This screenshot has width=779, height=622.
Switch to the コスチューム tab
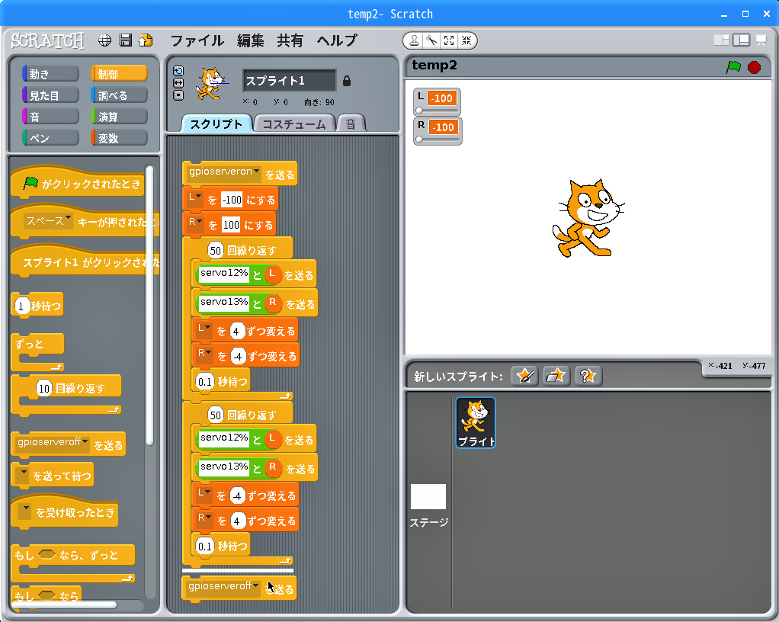coord(293,124)
